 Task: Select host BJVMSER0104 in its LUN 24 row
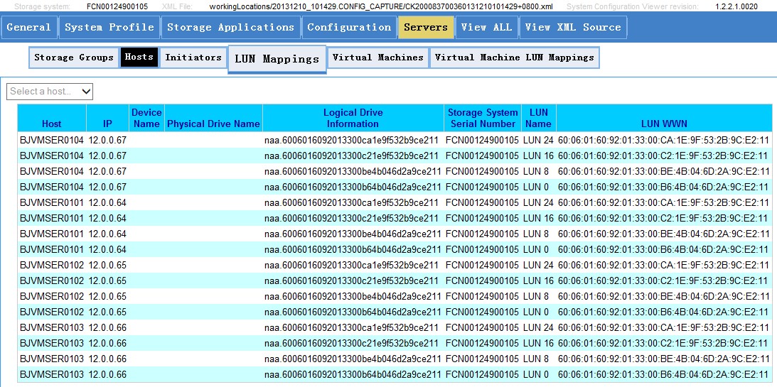[x=52, y=140]
